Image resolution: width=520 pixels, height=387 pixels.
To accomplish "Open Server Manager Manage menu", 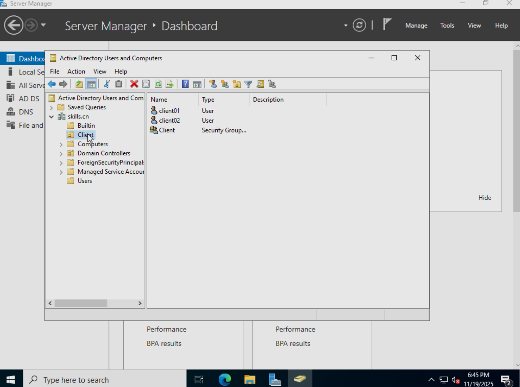I will click(416, 25).
